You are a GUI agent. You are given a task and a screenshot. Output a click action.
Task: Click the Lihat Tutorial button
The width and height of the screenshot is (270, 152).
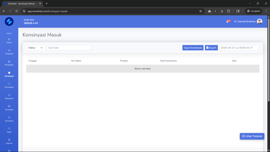pyautogui.click(x=252, y=136)
